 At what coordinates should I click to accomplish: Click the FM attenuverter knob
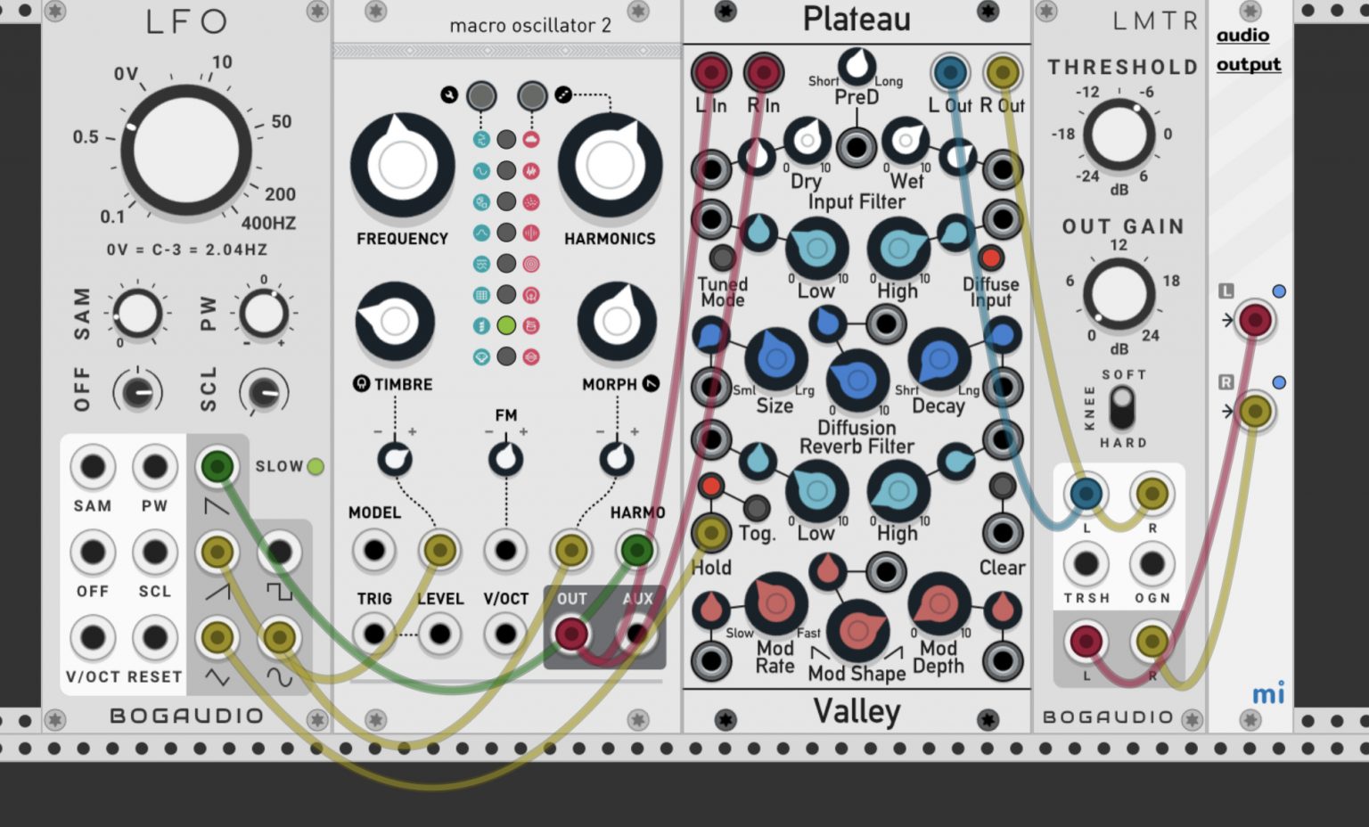(506, 459)
